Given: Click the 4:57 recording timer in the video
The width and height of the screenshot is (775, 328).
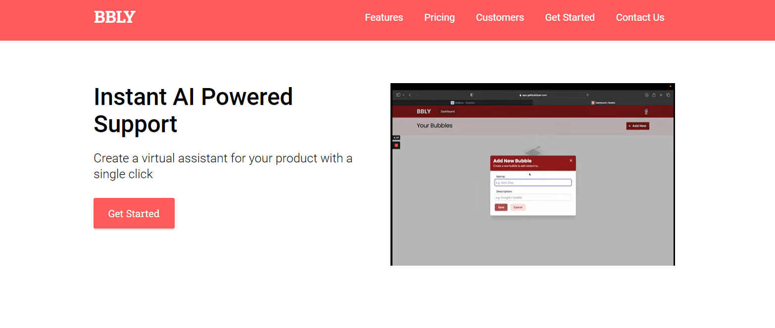Looking at the screenshot, I should pyautogui.click(x=396, y=138).
